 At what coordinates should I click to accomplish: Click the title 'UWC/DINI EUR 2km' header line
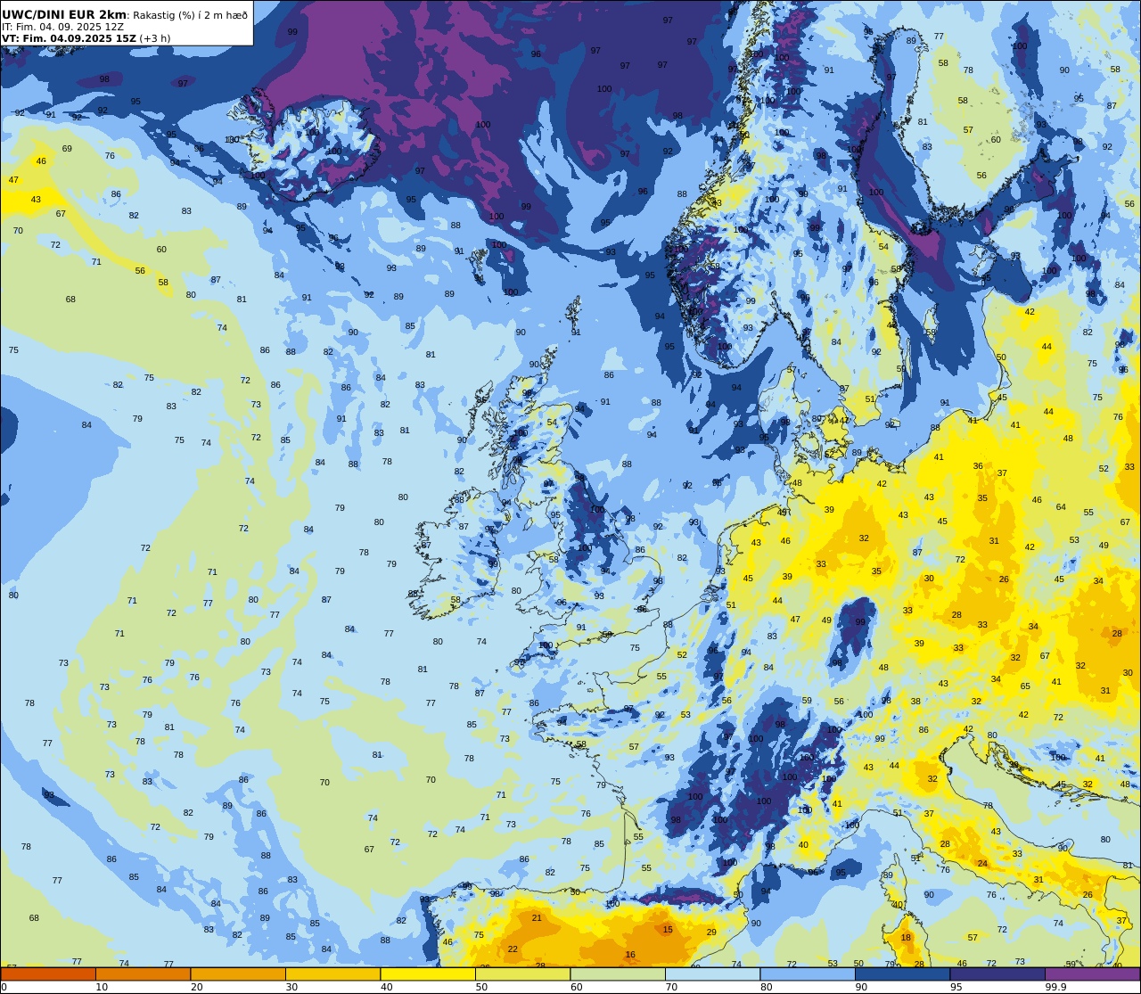pyautogui.click(x=125, y=14)
